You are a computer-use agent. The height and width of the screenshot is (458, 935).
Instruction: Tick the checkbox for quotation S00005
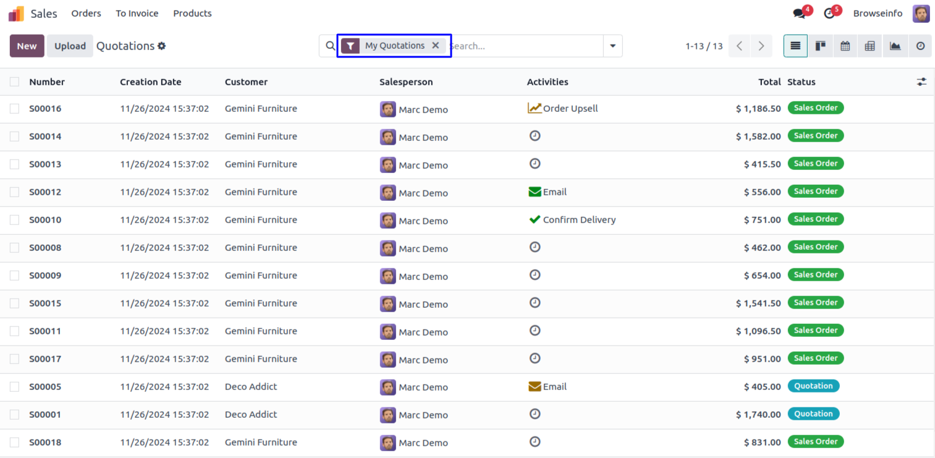(x=15, y=387)
